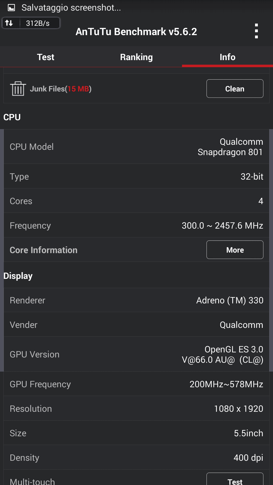Tap the GPU Version row

(x=136, y=354)
